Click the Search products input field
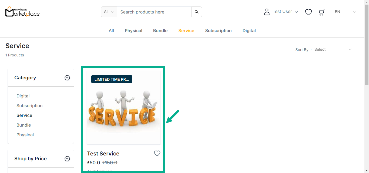 tap(154, 12)
